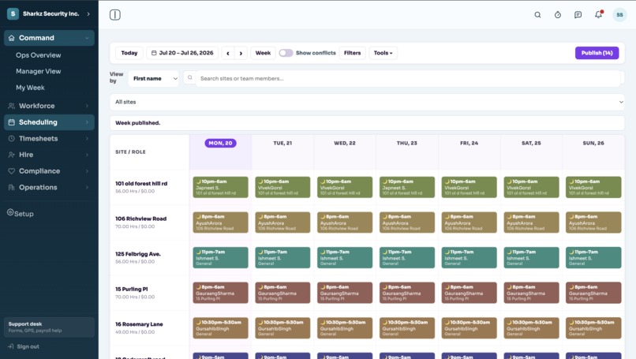This screenshot has width=636, height=359.
Task: Open the Jul 20 – Jul 26 date picker
Action: 182,53
